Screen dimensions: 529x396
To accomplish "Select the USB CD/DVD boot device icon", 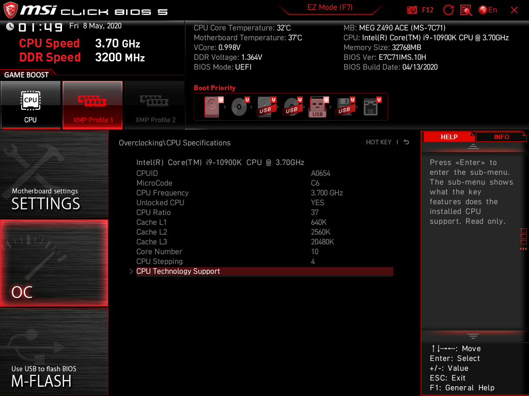I will pyautogui.click(x=292, y=107).
